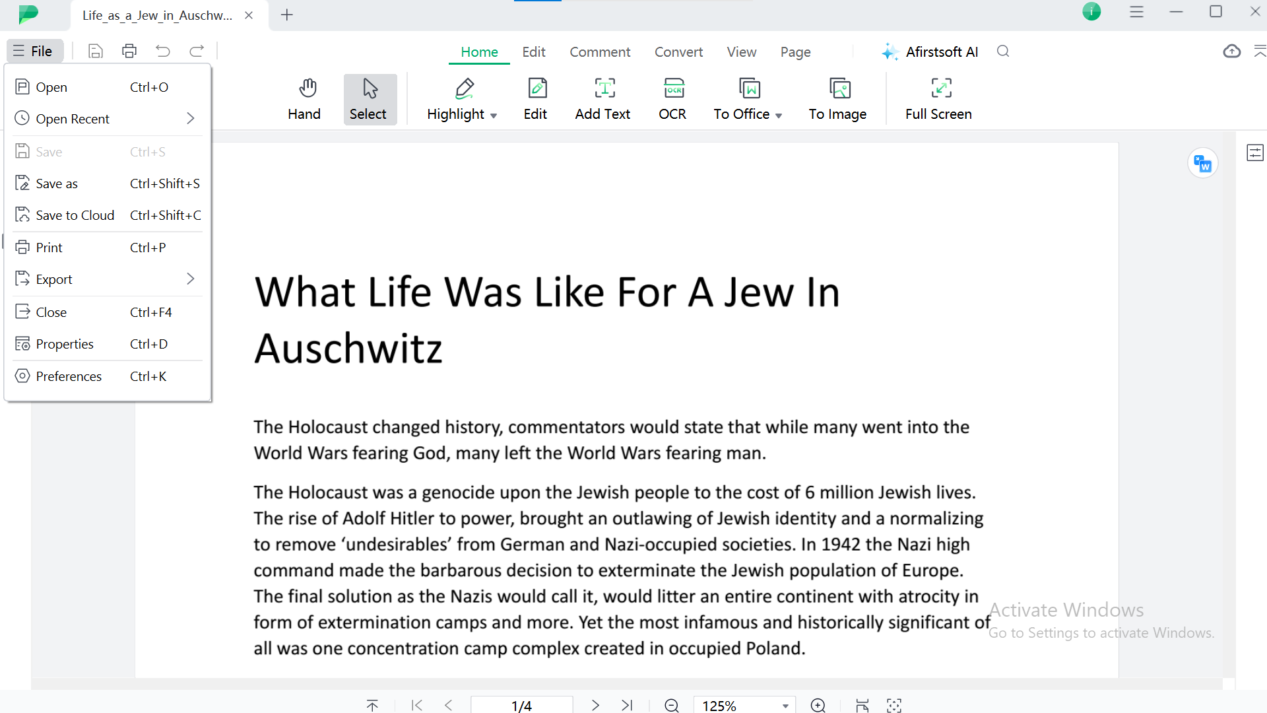This screenshot has width=1267, height=713.
Task: Select the Add Text tool
Action: pyautogui.click(x=603, y=98)
